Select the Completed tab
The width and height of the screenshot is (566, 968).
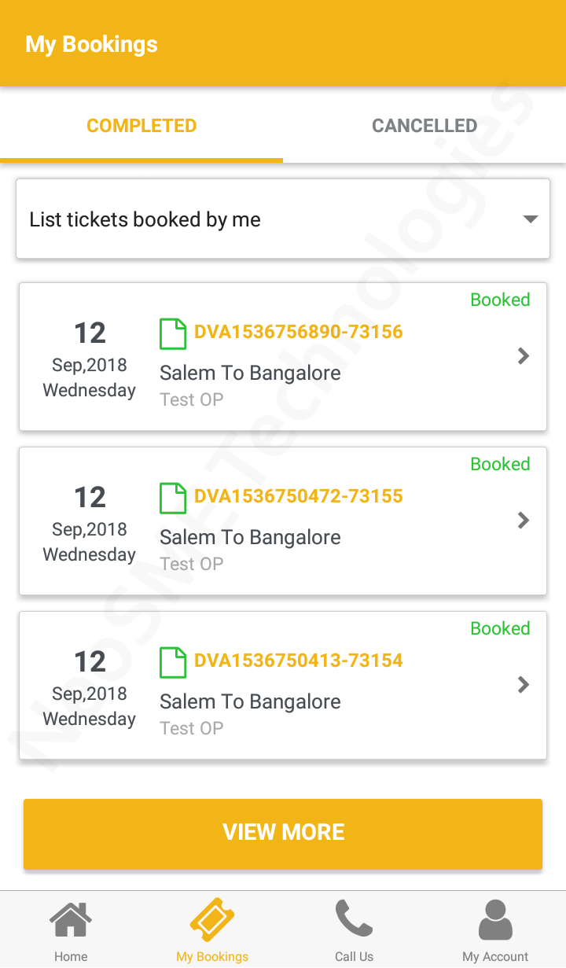141,126
